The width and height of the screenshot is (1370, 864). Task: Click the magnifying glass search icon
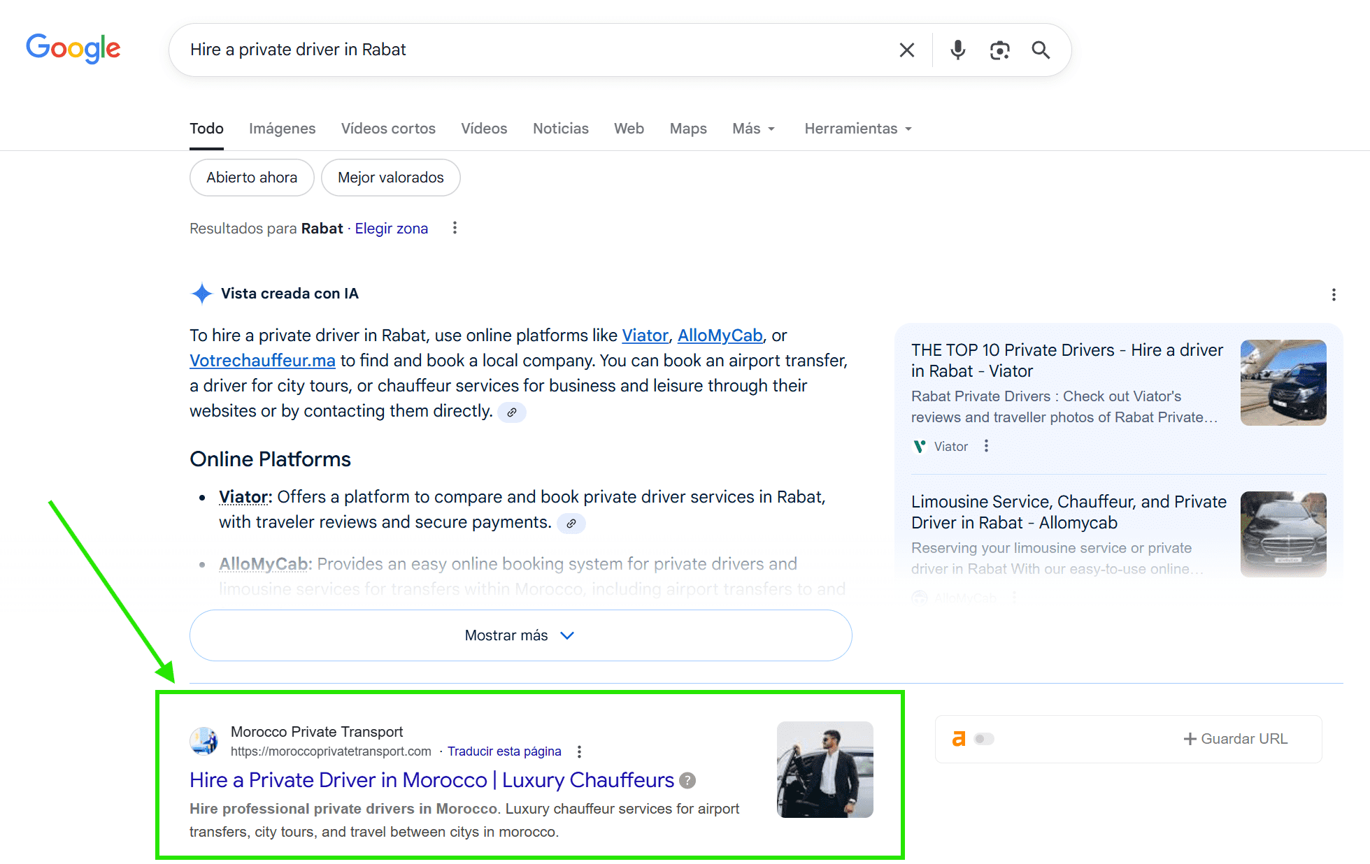(x=1041, y=50)
